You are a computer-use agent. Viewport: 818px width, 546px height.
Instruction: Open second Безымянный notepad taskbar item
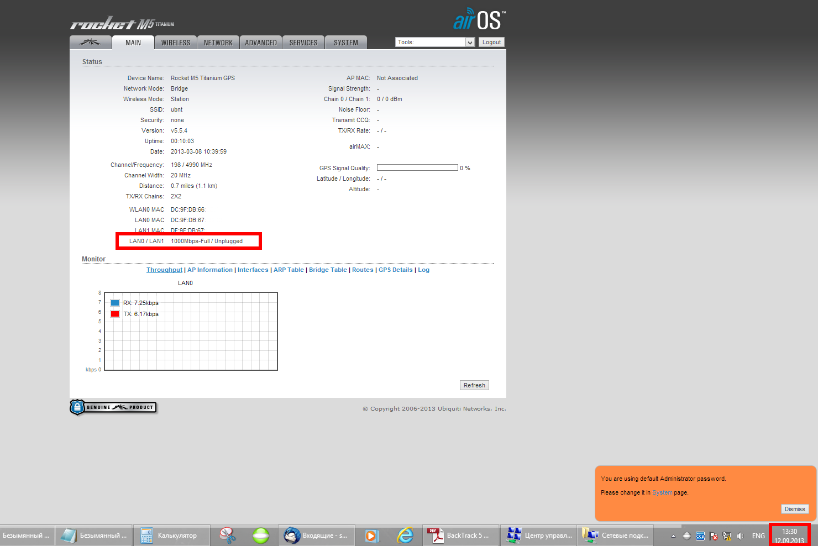point(94,535)
